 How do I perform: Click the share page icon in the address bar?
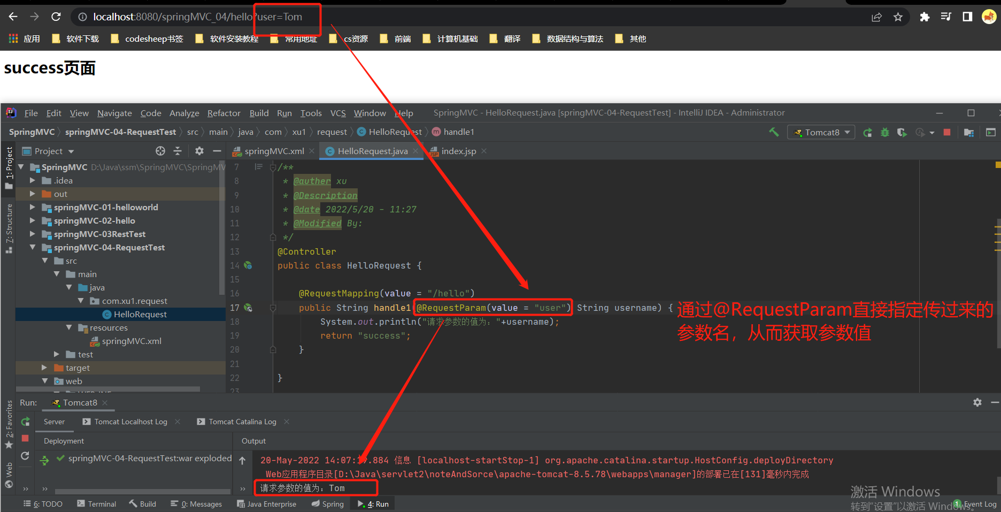click(x=876, y=17)
